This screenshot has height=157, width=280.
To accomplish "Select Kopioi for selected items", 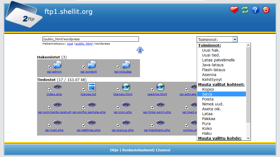I will 221,89.
